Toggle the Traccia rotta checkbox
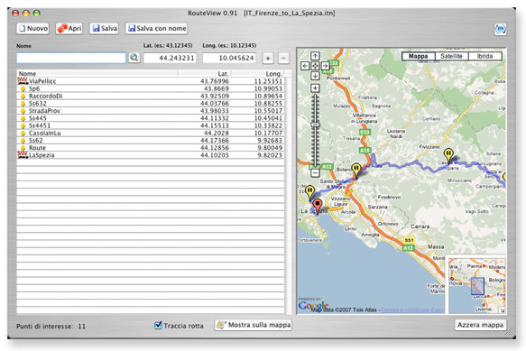This screenshot has width=526, height=351. click(158, 325)
